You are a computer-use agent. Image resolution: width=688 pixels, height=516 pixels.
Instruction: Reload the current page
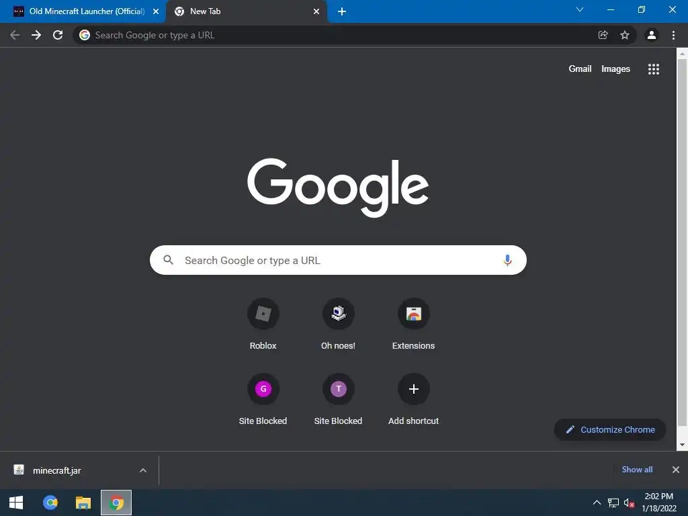58,35
